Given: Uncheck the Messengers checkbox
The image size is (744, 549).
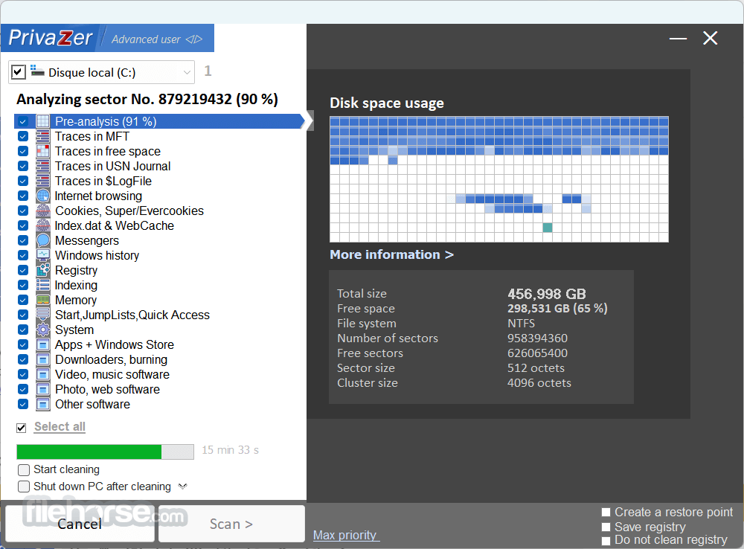Looking at the screenshot, I should 23,240.
